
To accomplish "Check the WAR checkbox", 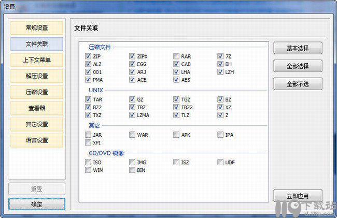I will [x=132, y=135].
